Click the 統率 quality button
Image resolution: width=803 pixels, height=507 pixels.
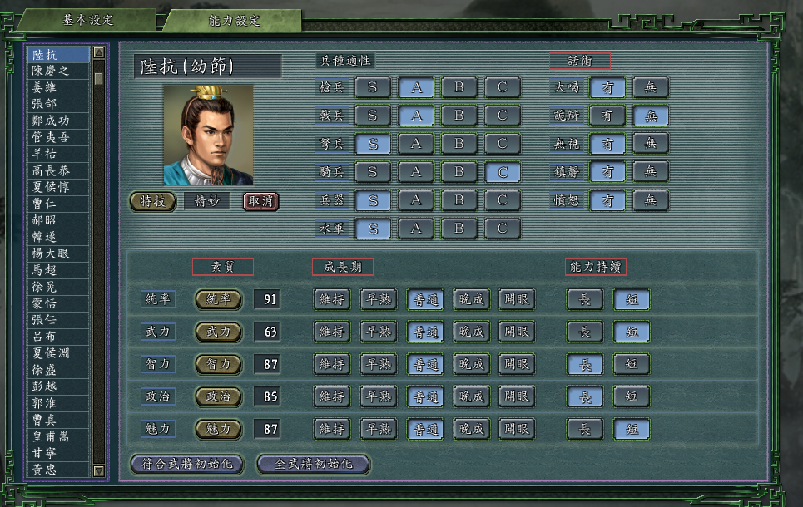pos(219,299)
